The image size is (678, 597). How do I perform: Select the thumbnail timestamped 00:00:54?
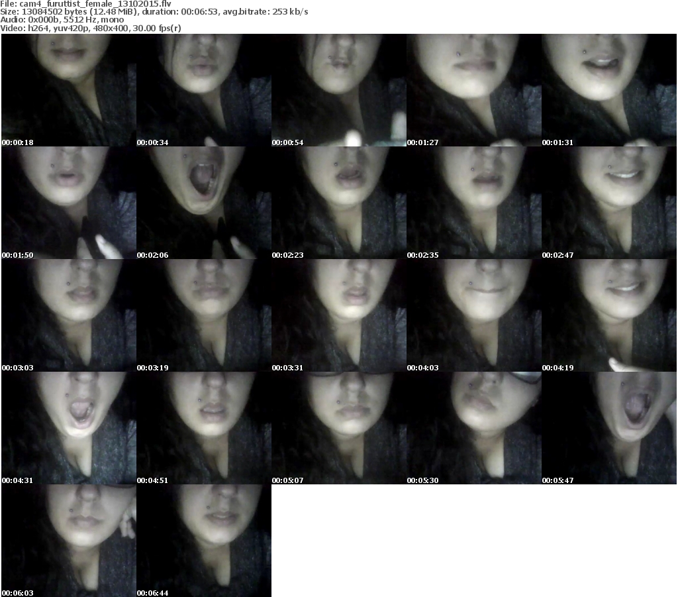pyautogui.click(x=338, y=90)
